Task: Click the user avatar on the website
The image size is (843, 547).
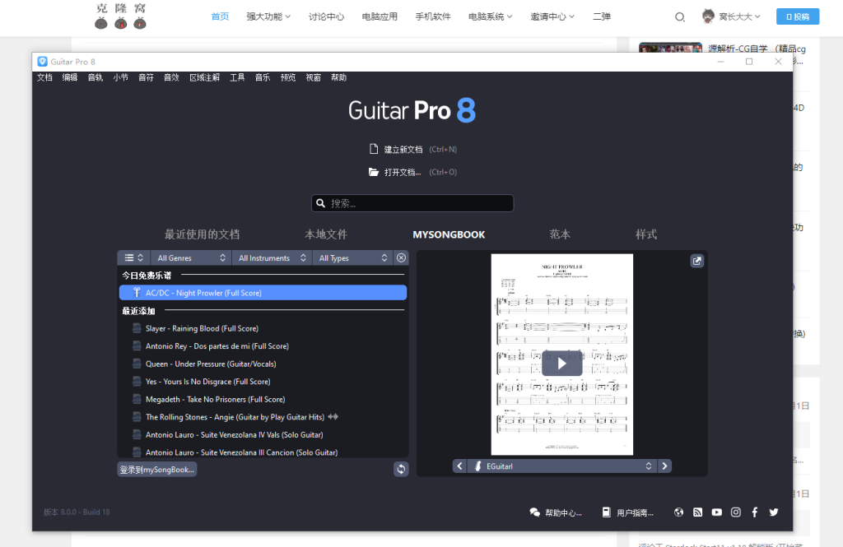Action: 708,16
